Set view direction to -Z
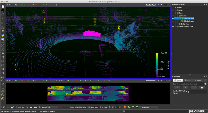This screenshot has width=208, height=113. coord(3,77)
